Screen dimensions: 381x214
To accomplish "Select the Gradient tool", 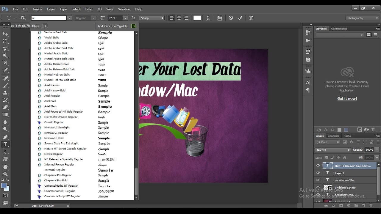I will click(5, 115).
